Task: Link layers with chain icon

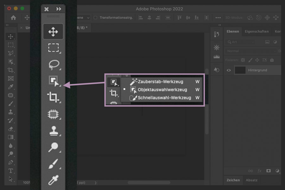Action: click(x=250, y=171)
